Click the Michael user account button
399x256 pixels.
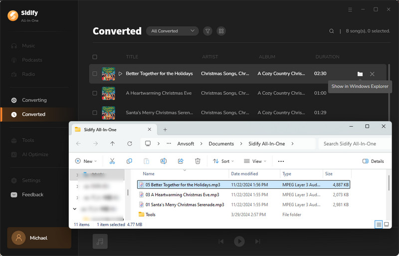[39, 238]
